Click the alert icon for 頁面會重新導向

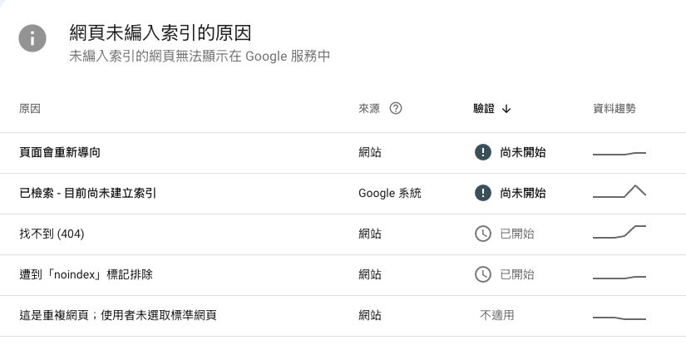point(482,153)
